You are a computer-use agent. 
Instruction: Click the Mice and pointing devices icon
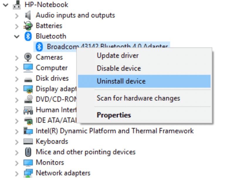(28, 152)
